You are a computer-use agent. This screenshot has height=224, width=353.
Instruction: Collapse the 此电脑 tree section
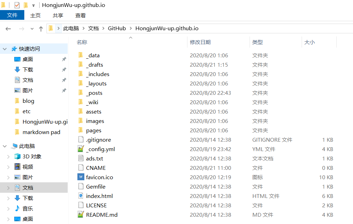coord(5,146)
